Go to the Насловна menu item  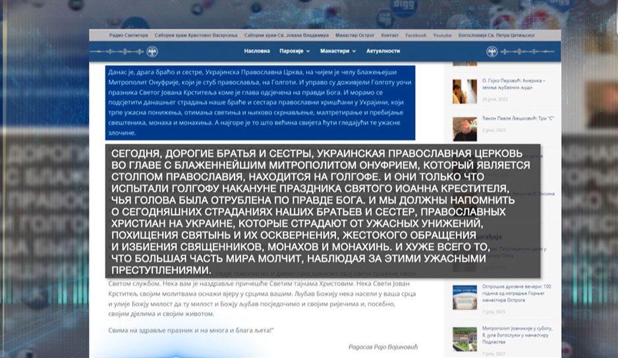click(x=256, y=51)
